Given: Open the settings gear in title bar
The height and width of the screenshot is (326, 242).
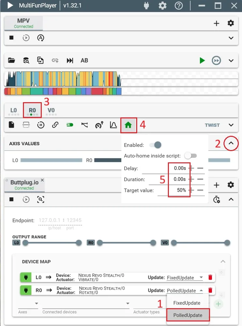Looking at the screenshot, I should pyautogui.click(x=162, y=6).
